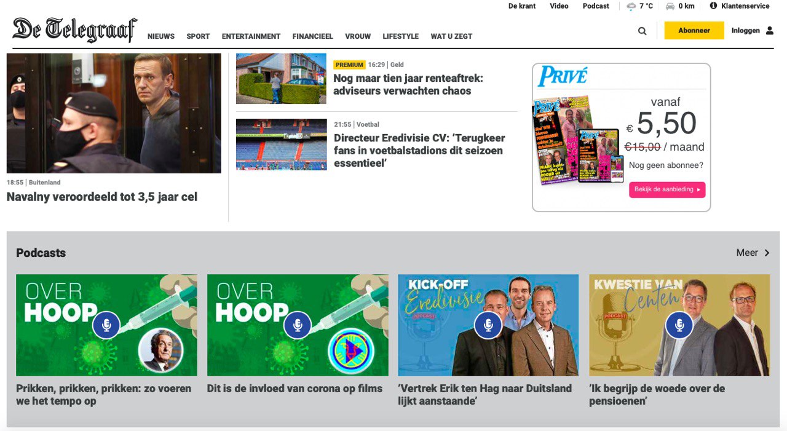
Task: Click the 18:55 timestamp under Navalny photo
Action: click(15, 183)
